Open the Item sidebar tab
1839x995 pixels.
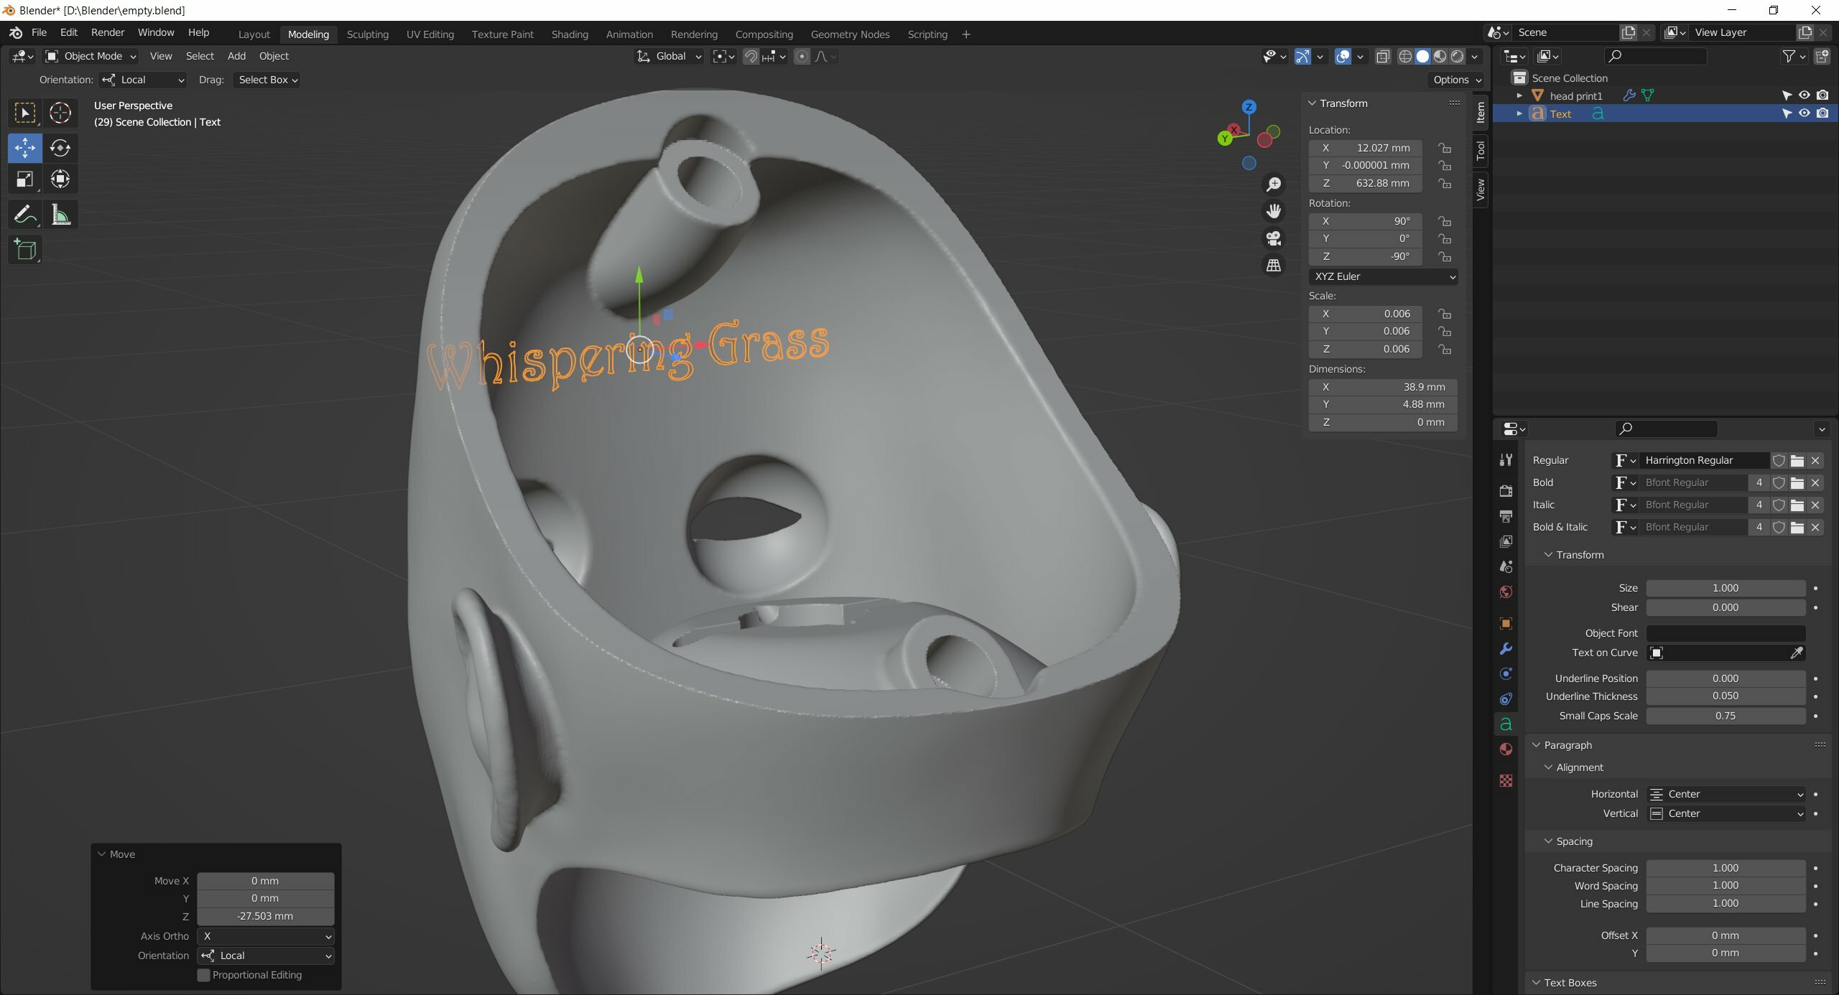click(x=1481, y=111)
